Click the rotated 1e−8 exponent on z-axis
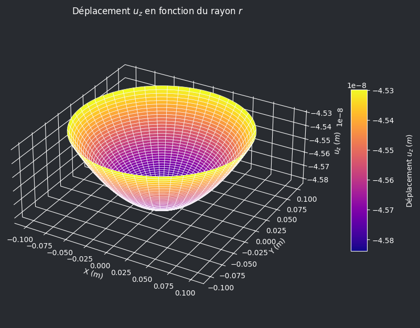Image resolution: width=420 pixels, height=328 pixels. coord(340,117)
